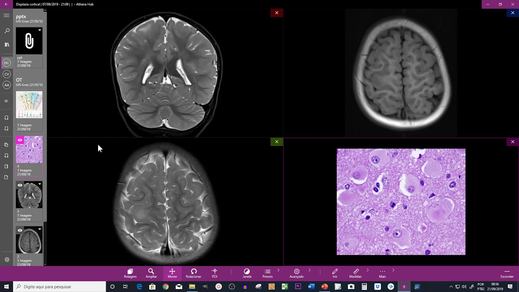Open Mail app from taskbar

(x=179, y=287)
